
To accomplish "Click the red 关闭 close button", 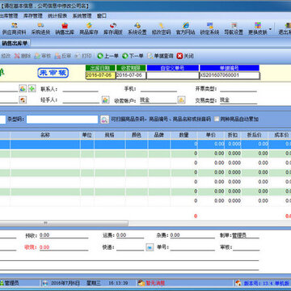I will [x=185, y=56].
